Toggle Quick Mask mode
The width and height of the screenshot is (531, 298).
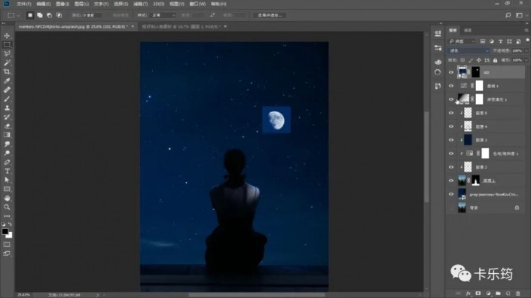(x=7, y=245)
